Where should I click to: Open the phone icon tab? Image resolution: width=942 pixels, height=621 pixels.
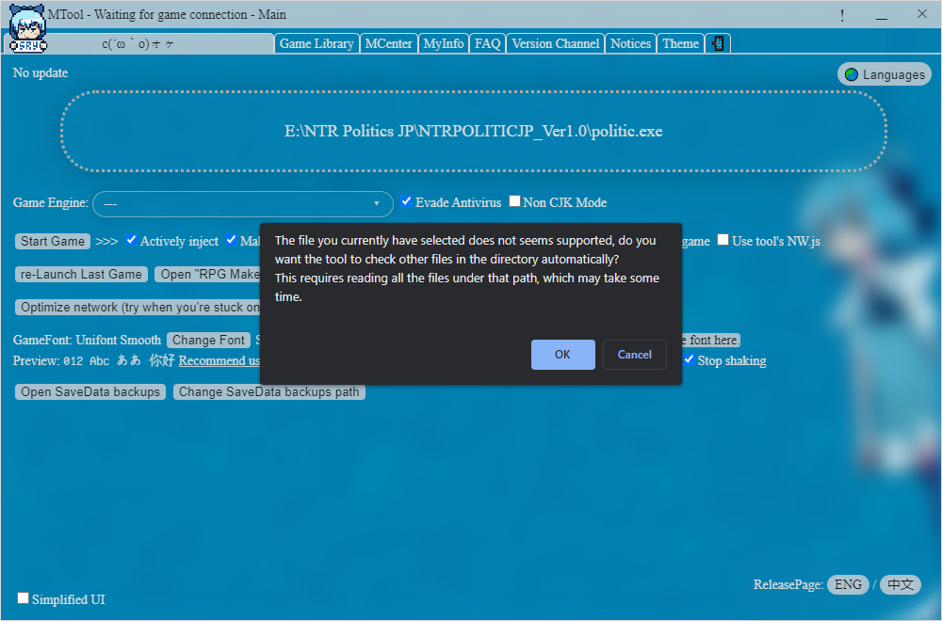coord(717,43)
